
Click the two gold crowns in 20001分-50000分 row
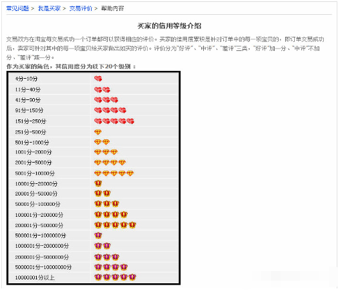coord(103,194)
